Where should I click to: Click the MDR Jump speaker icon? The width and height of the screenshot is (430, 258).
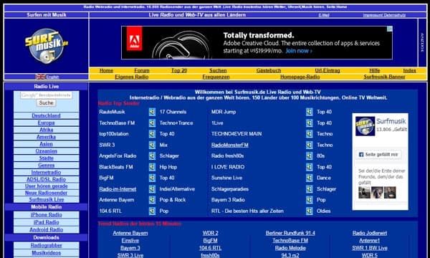[310, 112]
